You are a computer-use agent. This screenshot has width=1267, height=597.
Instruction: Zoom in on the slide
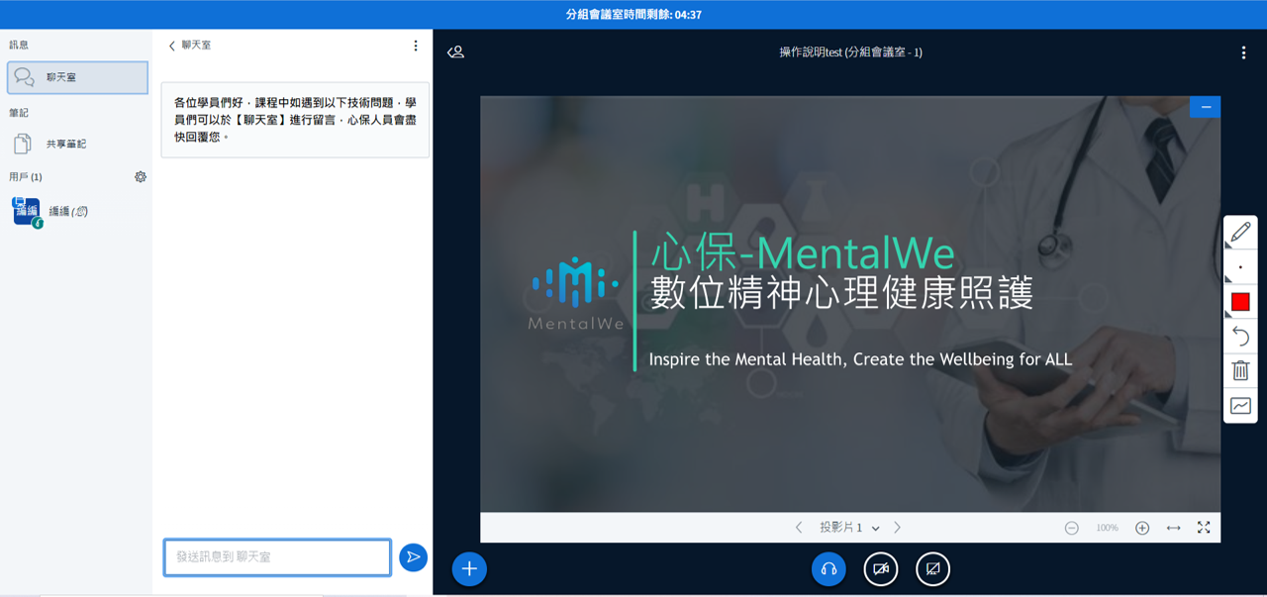(x=1142, y=528)
